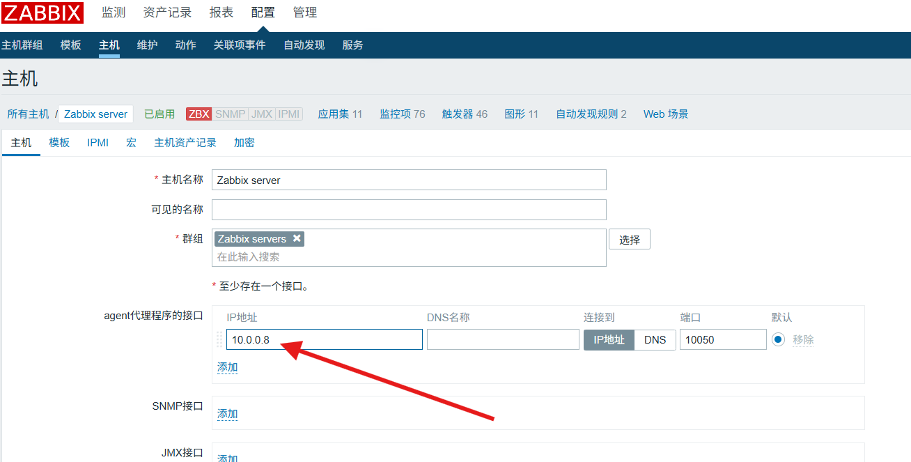Viewport: 911px width, 462px height.
Task: Select the default interface radio button
Action: [778, 339]
